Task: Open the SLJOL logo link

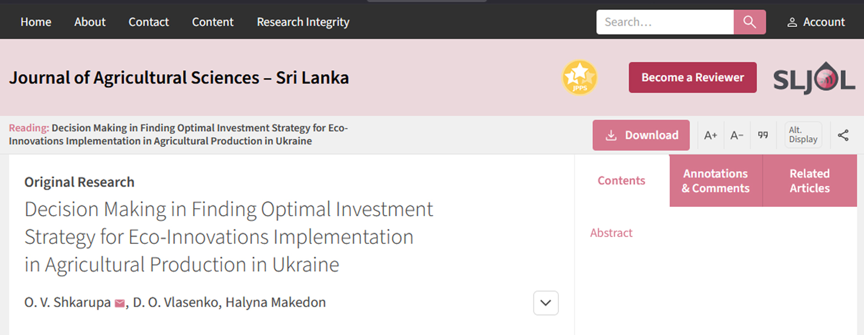Action: click(814, 78)
